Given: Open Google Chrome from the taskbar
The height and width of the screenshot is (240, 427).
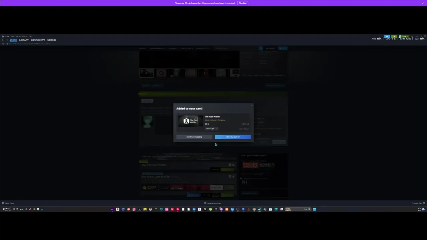Looking at the screenshot, I should point(254,209).
